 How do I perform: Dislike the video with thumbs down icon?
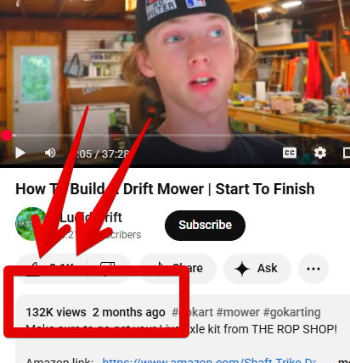click(109, 268)
